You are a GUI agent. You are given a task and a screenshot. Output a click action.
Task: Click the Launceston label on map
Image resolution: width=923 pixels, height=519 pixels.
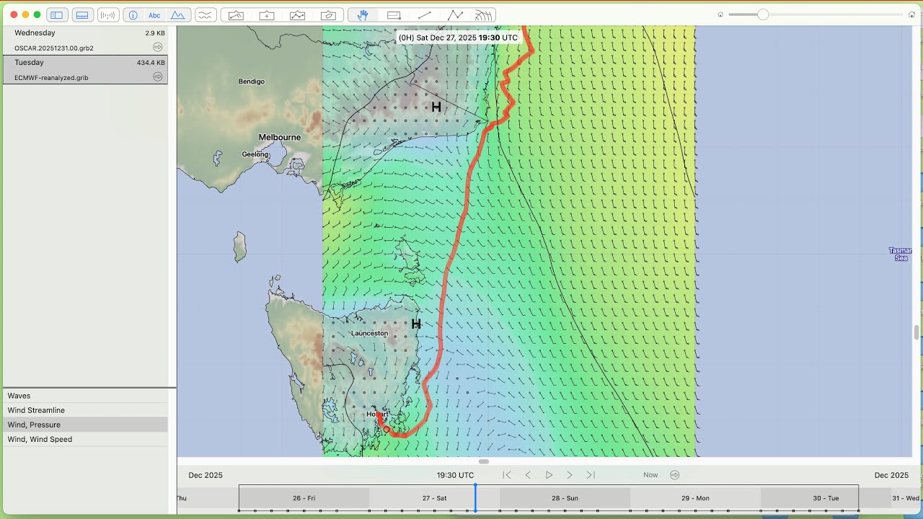(x=369, y=333)
